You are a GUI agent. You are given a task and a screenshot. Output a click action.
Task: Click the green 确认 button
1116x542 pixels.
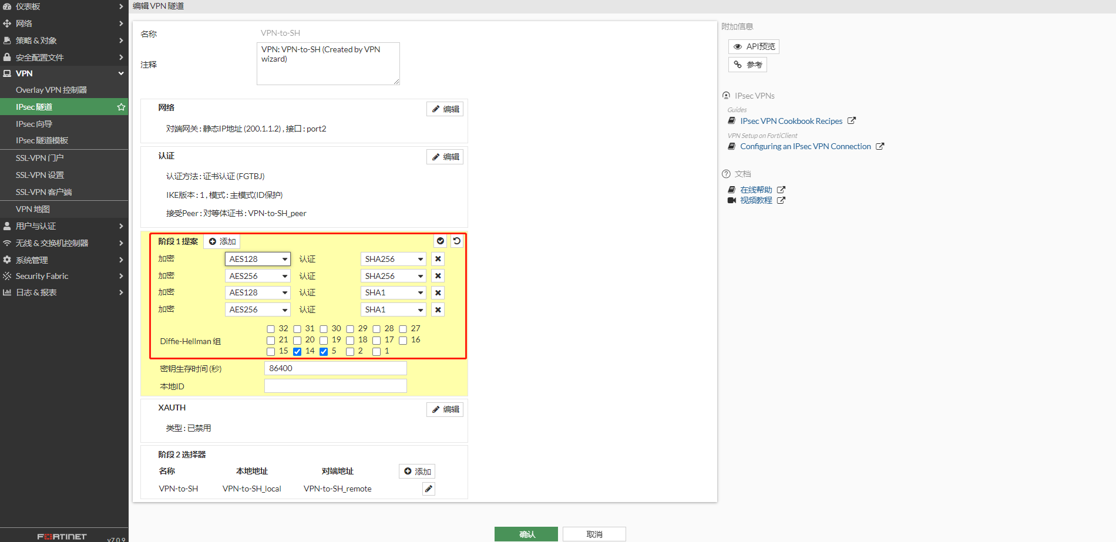(x=526, y=534)
